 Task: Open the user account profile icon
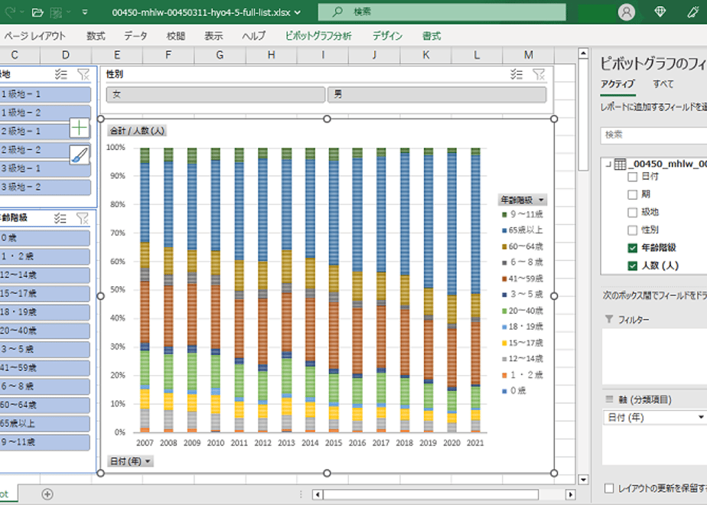click(x=627, y=12)
